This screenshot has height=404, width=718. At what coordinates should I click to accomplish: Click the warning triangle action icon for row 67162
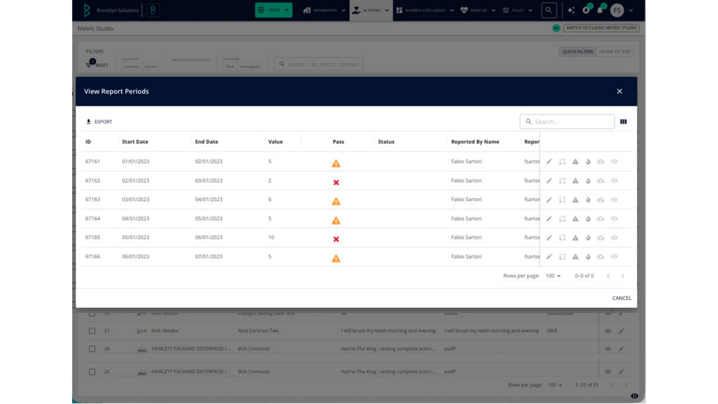(x=575, y=181)
